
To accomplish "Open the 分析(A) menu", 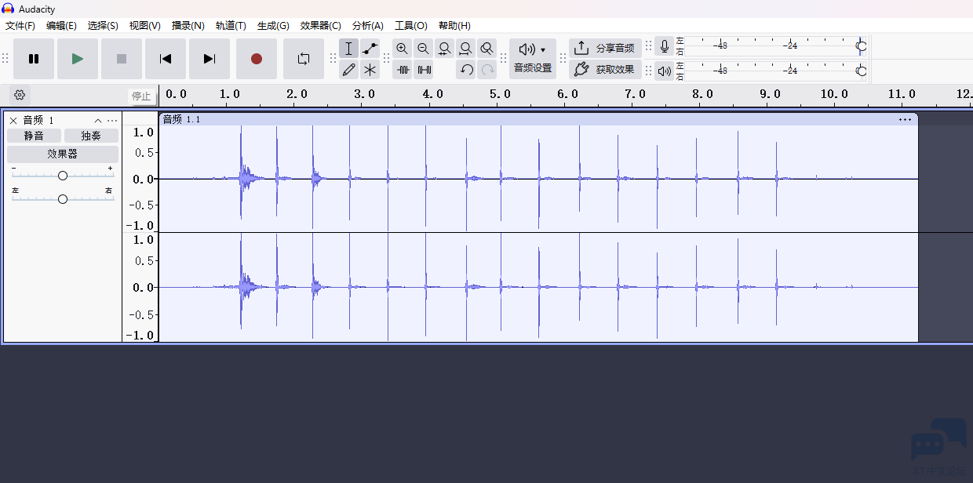I will coord(368,26).
